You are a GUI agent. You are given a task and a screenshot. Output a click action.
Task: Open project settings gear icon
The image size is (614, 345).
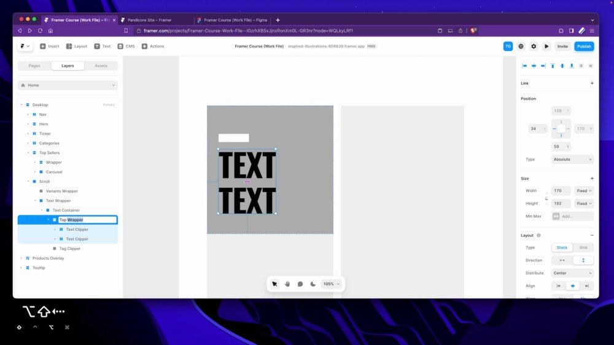(534, 46)
